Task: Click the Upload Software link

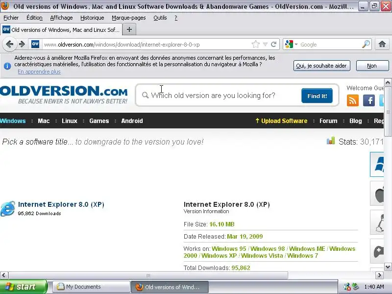Action: [x=281, y=121]
